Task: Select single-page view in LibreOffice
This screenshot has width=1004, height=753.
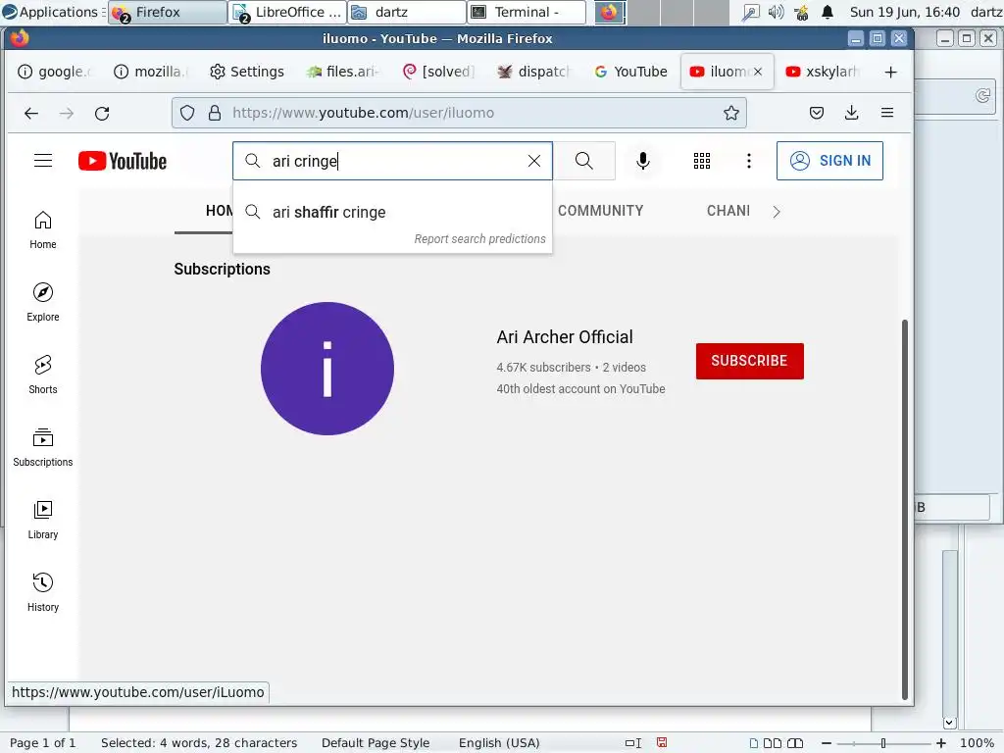Action: [754, 743]
